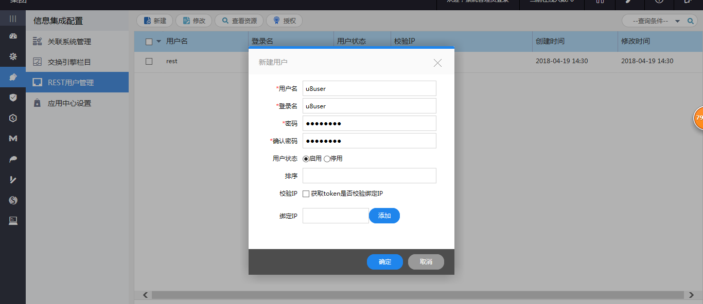Click 校验IP column header
This screenshot has height=304, width=703.
point(404,41)
